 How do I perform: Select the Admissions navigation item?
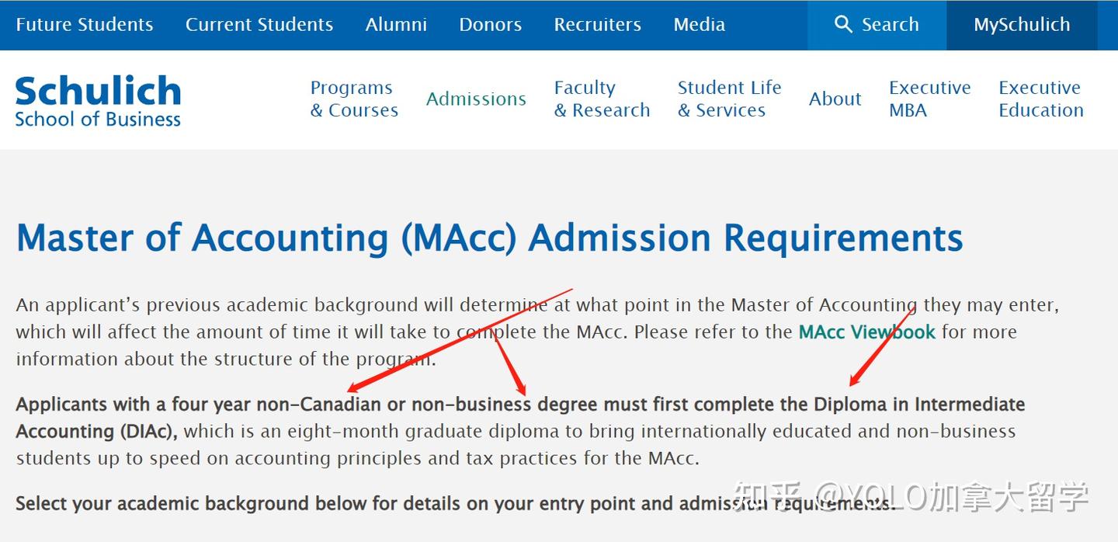coord(476,99)
